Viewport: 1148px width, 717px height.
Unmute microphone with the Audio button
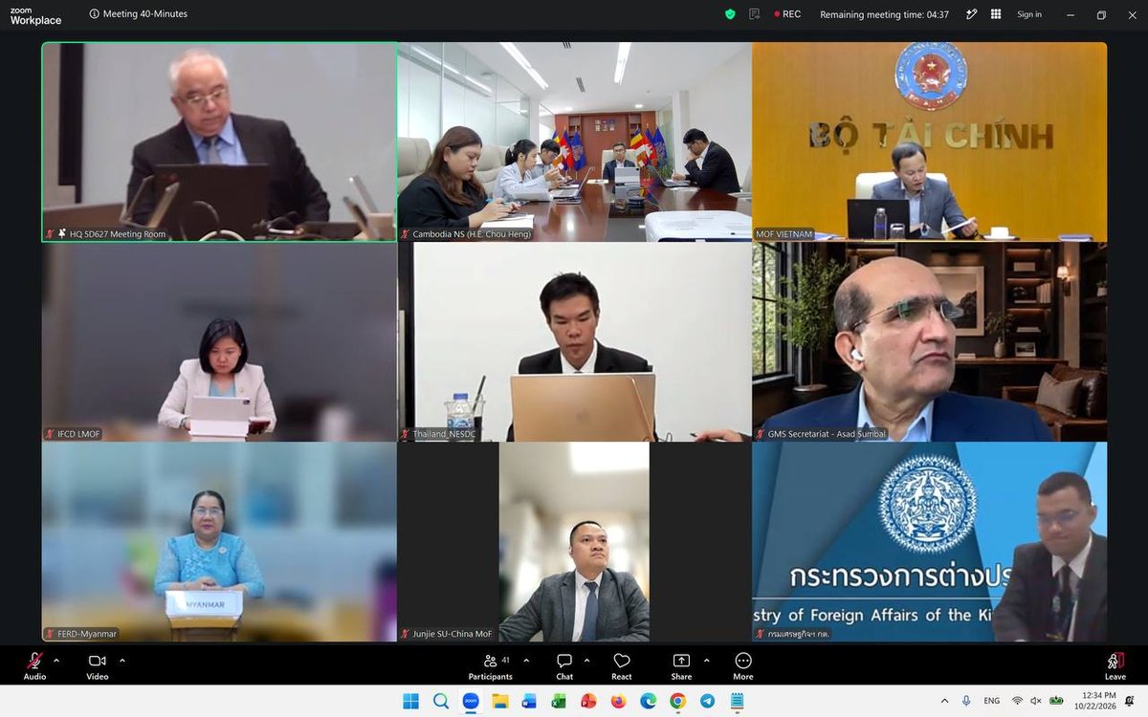point(34,666)
